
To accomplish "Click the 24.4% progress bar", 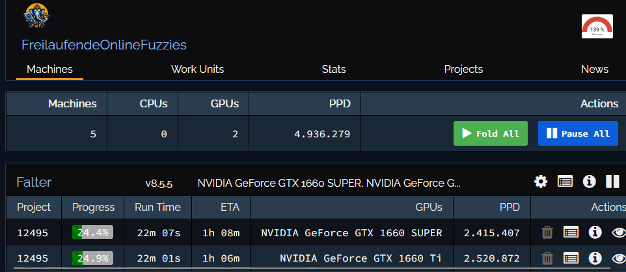I will [x=92, y=232].
